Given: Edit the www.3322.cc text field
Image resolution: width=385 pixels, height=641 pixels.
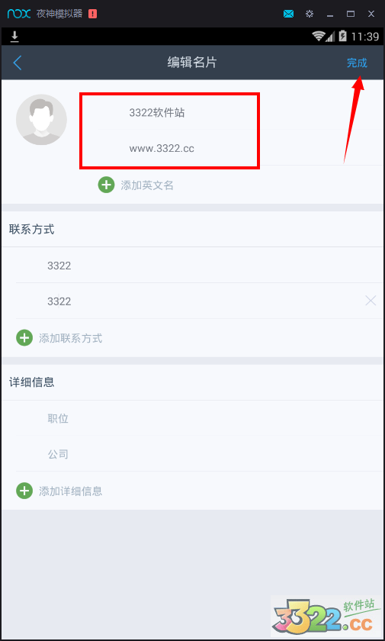Looking at the screenshot, I should (240, 148).
